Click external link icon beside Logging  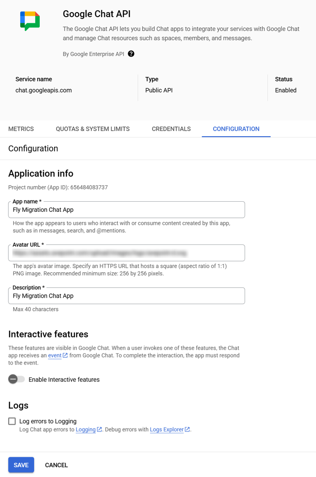99,430
